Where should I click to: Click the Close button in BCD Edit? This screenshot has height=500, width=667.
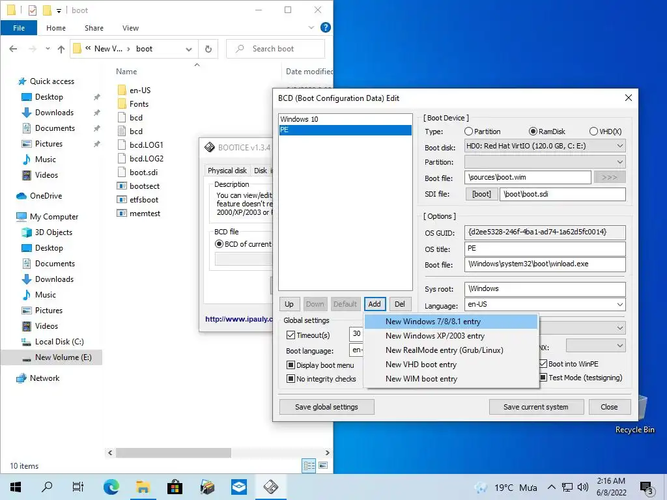pos(609,407)
